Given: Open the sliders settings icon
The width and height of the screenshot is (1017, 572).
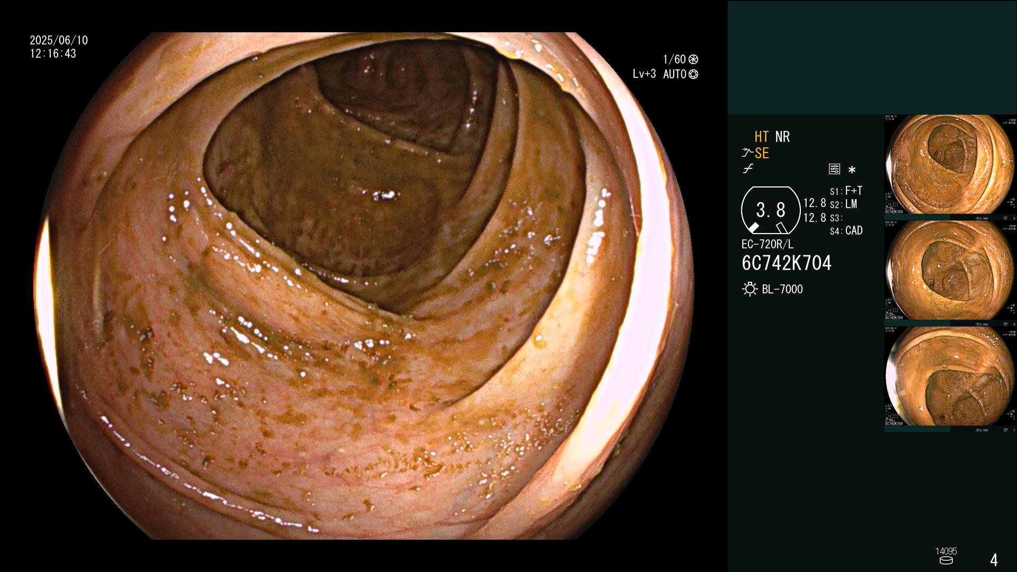Looking at the screenshot, I should pyautogui.click(x=834, y=169).
